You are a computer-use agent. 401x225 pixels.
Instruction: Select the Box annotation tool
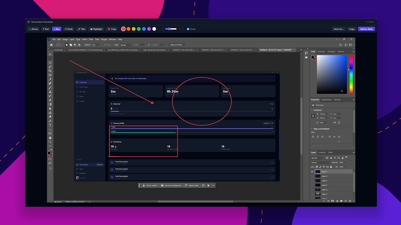click(57, 29)
